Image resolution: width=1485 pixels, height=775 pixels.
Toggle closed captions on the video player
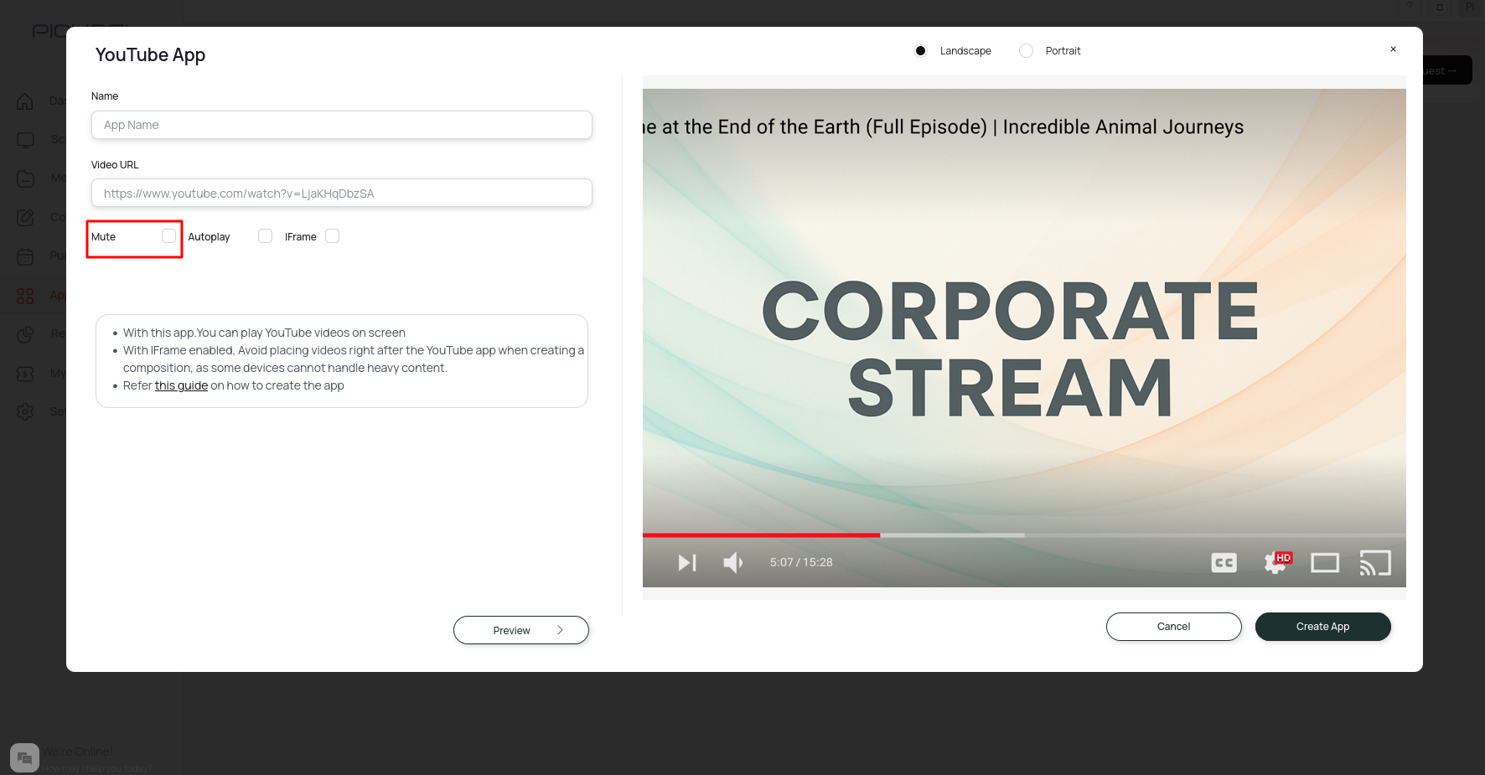(x=1223, y=562)
